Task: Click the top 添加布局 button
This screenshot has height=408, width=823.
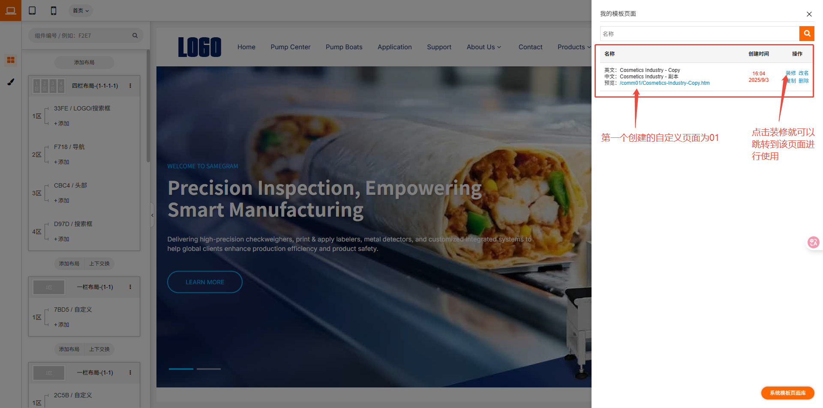Action: pyautogui.click(x=84, y=63)
